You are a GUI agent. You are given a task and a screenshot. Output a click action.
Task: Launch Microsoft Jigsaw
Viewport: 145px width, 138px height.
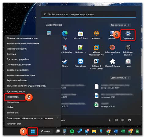pyautogui.click(x=112, y=63)
